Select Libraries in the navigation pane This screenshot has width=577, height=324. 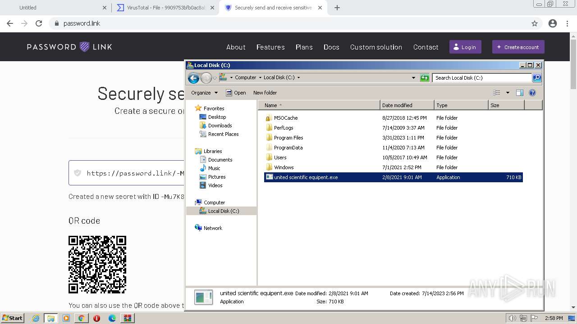(213, 151)
